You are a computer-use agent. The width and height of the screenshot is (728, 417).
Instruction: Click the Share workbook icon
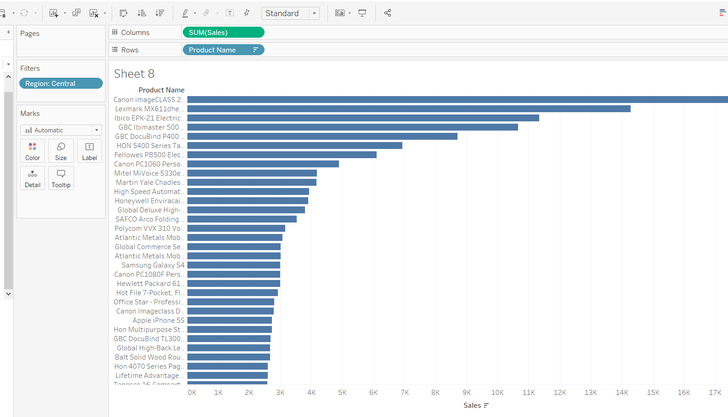point(388,13)
